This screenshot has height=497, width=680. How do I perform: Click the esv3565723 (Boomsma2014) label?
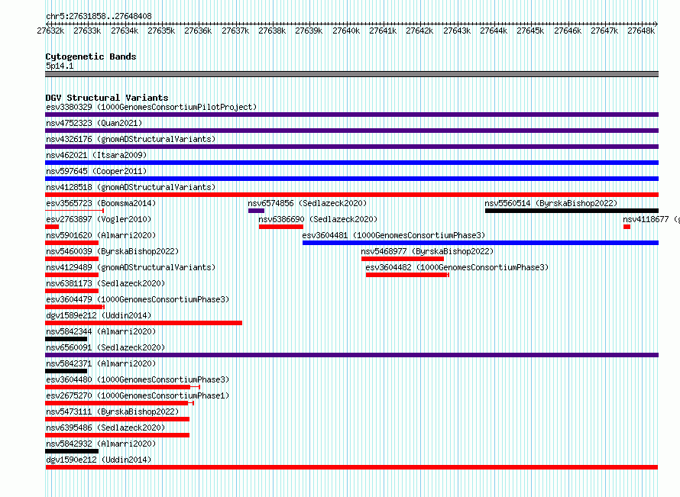click(x=101, y=203)
